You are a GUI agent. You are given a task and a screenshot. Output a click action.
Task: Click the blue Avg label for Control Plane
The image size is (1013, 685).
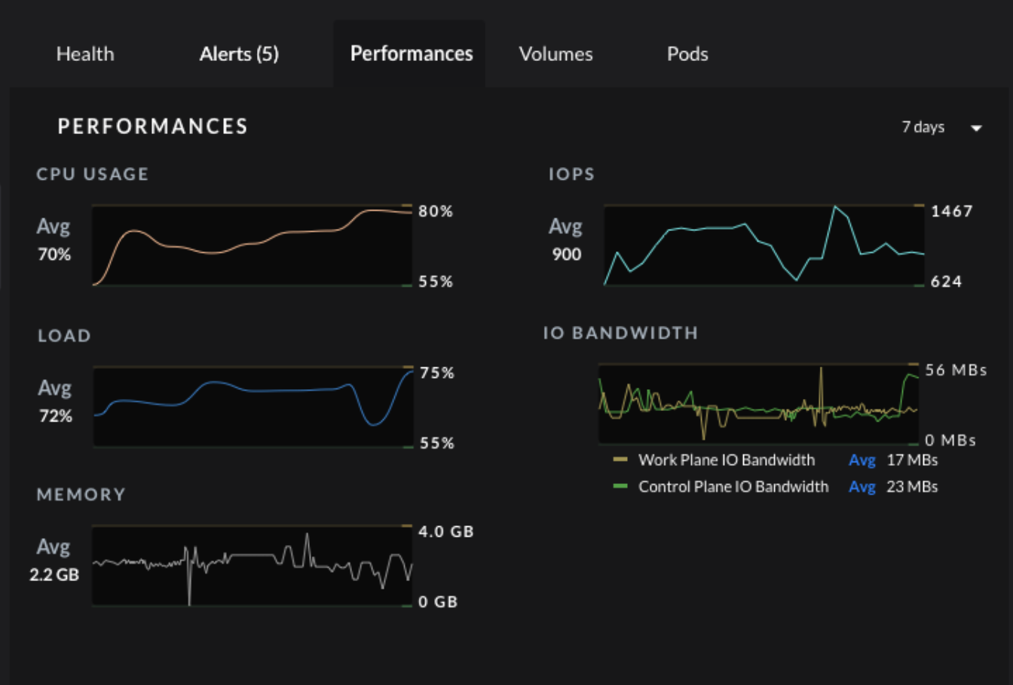point(862,486)
